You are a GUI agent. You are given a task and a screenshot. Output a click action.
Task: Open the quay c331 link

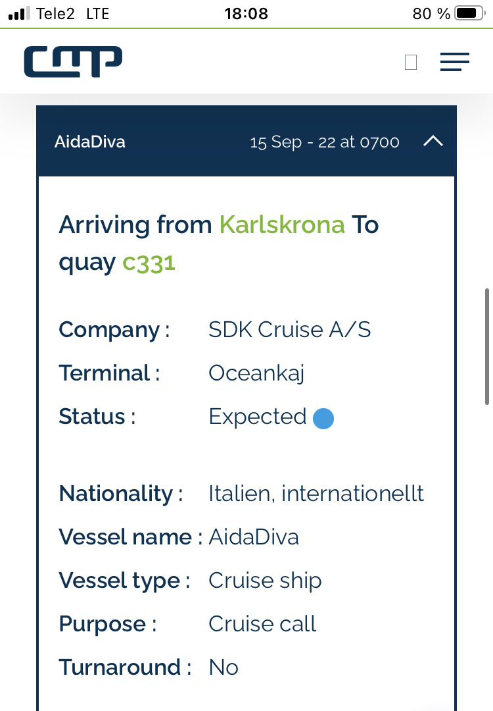click(x=149, y=263)
